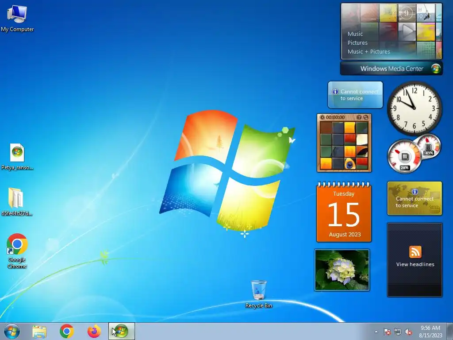The image size is (453, 340).
Task: Launch Firefox from the taskbar
Action: (94, 331)
